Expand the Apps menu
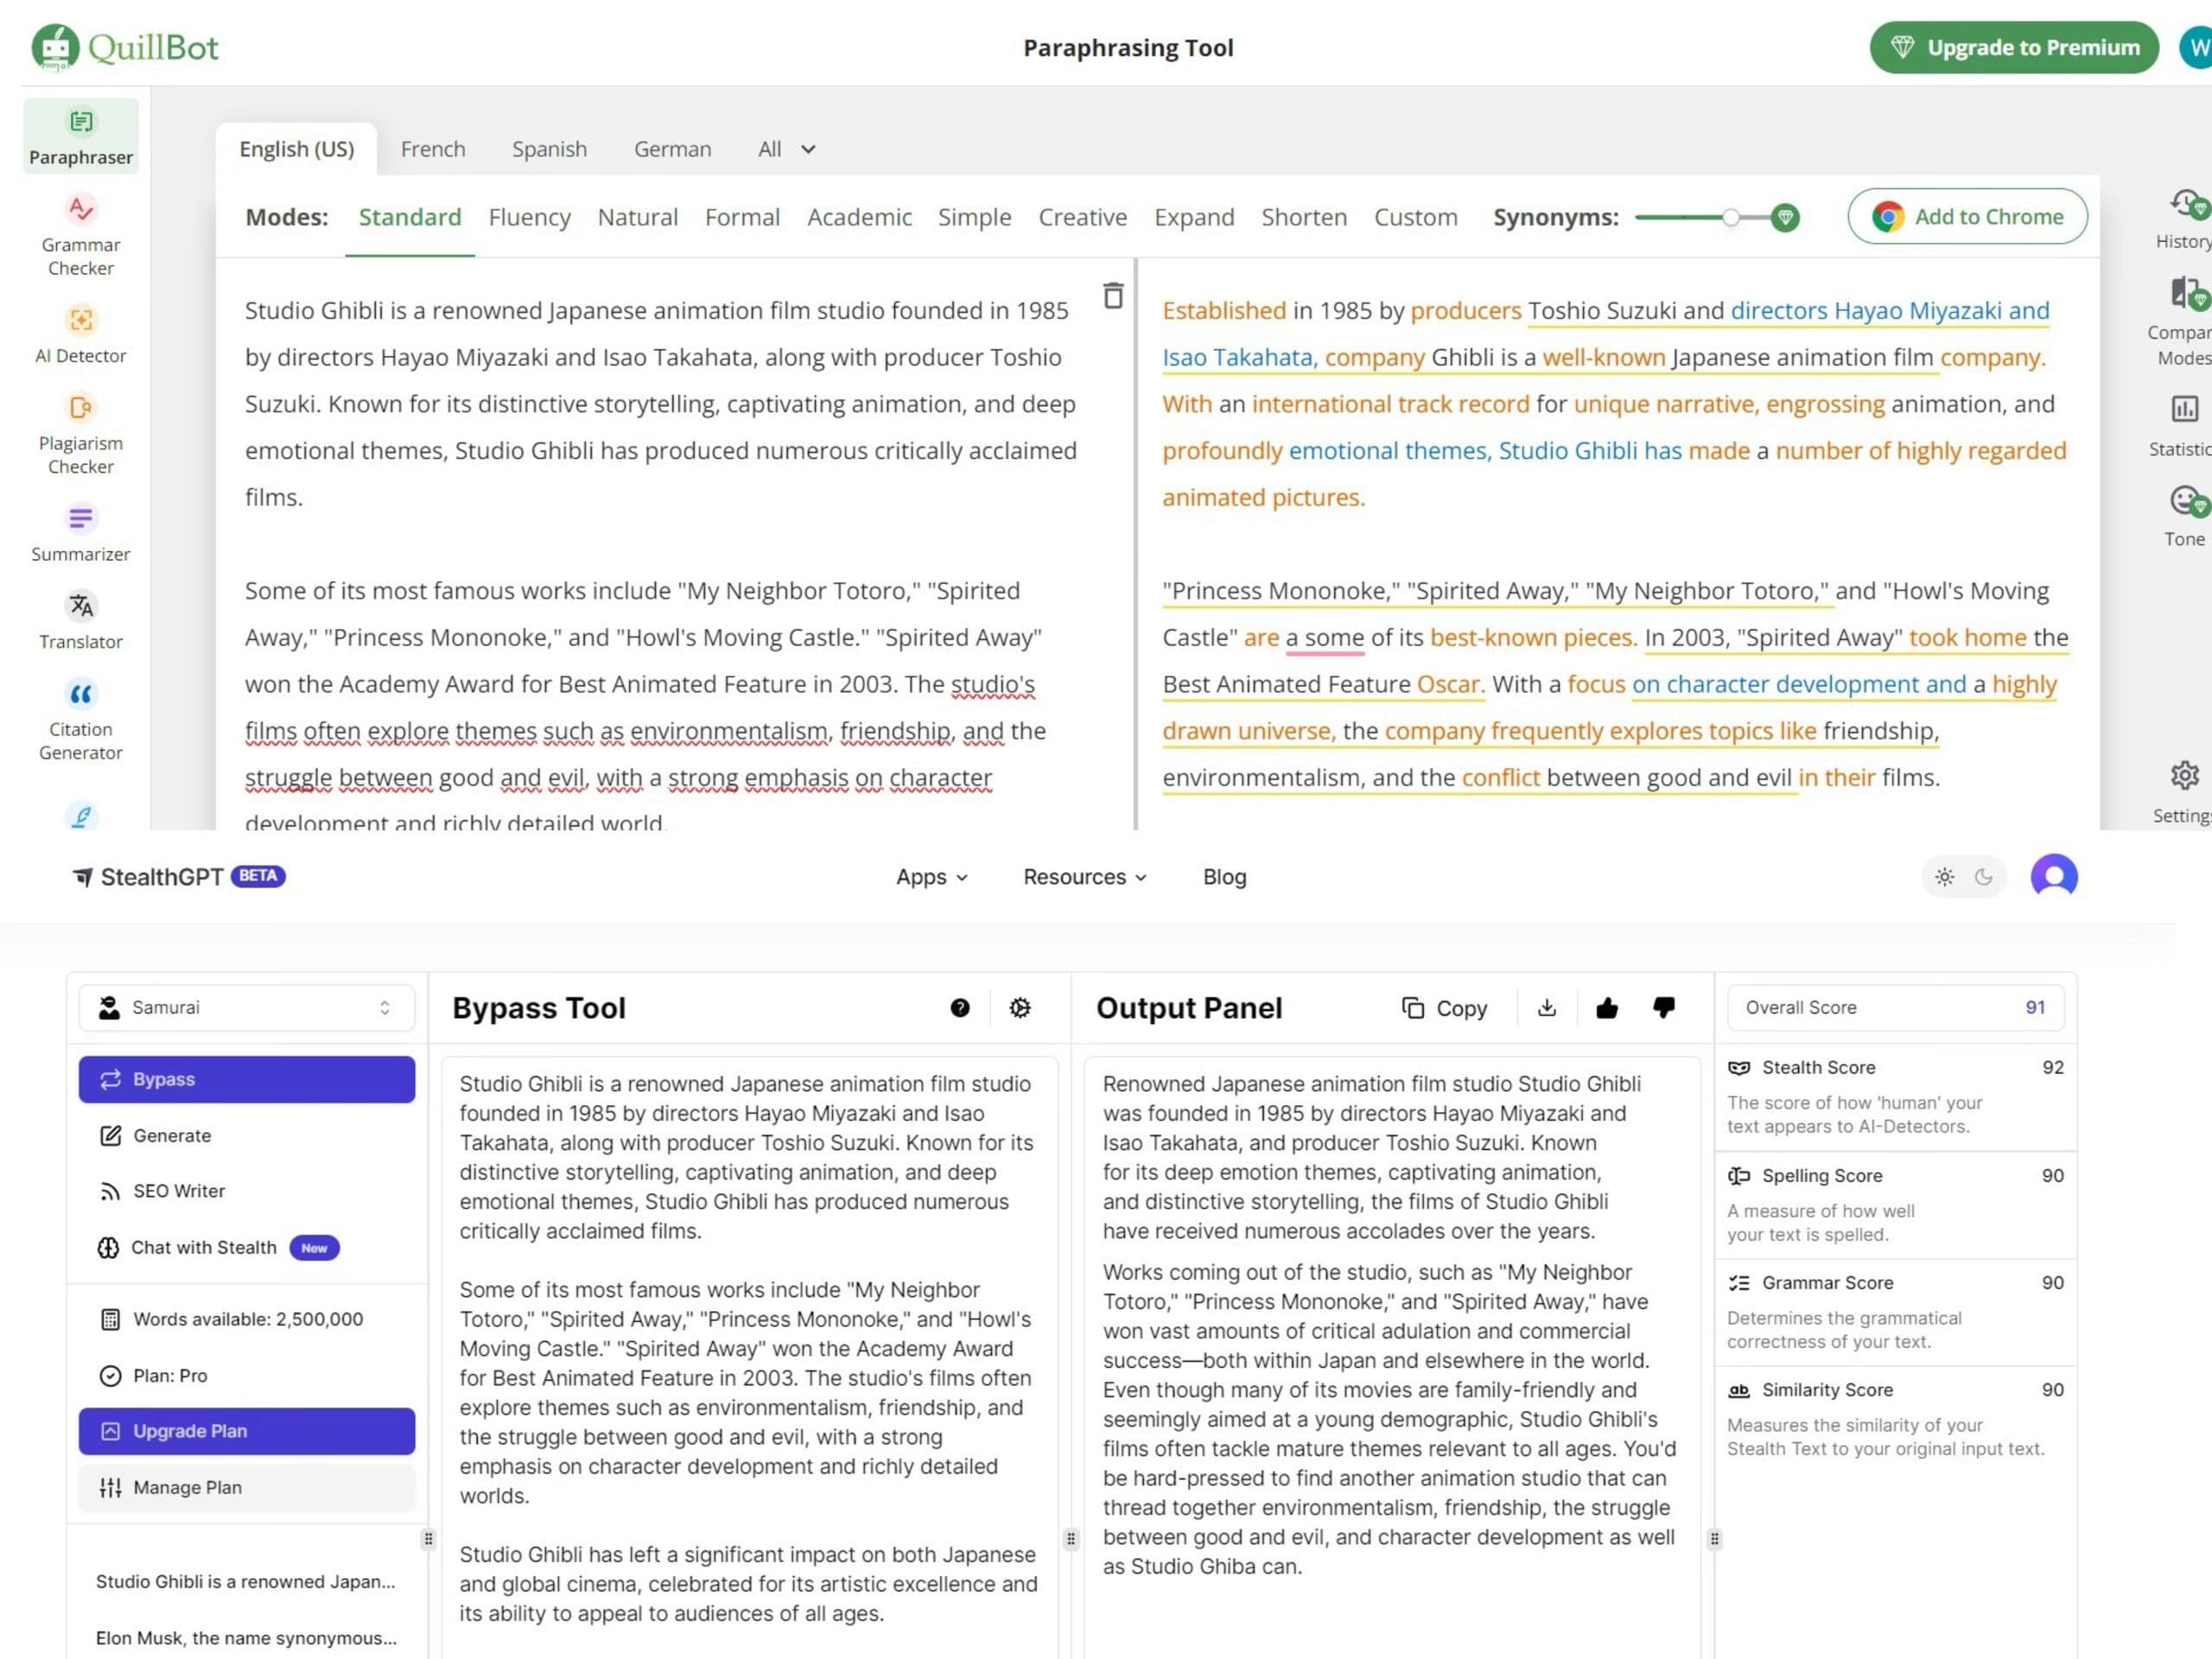The image size is (2212, 1659). tap(931, 877)
